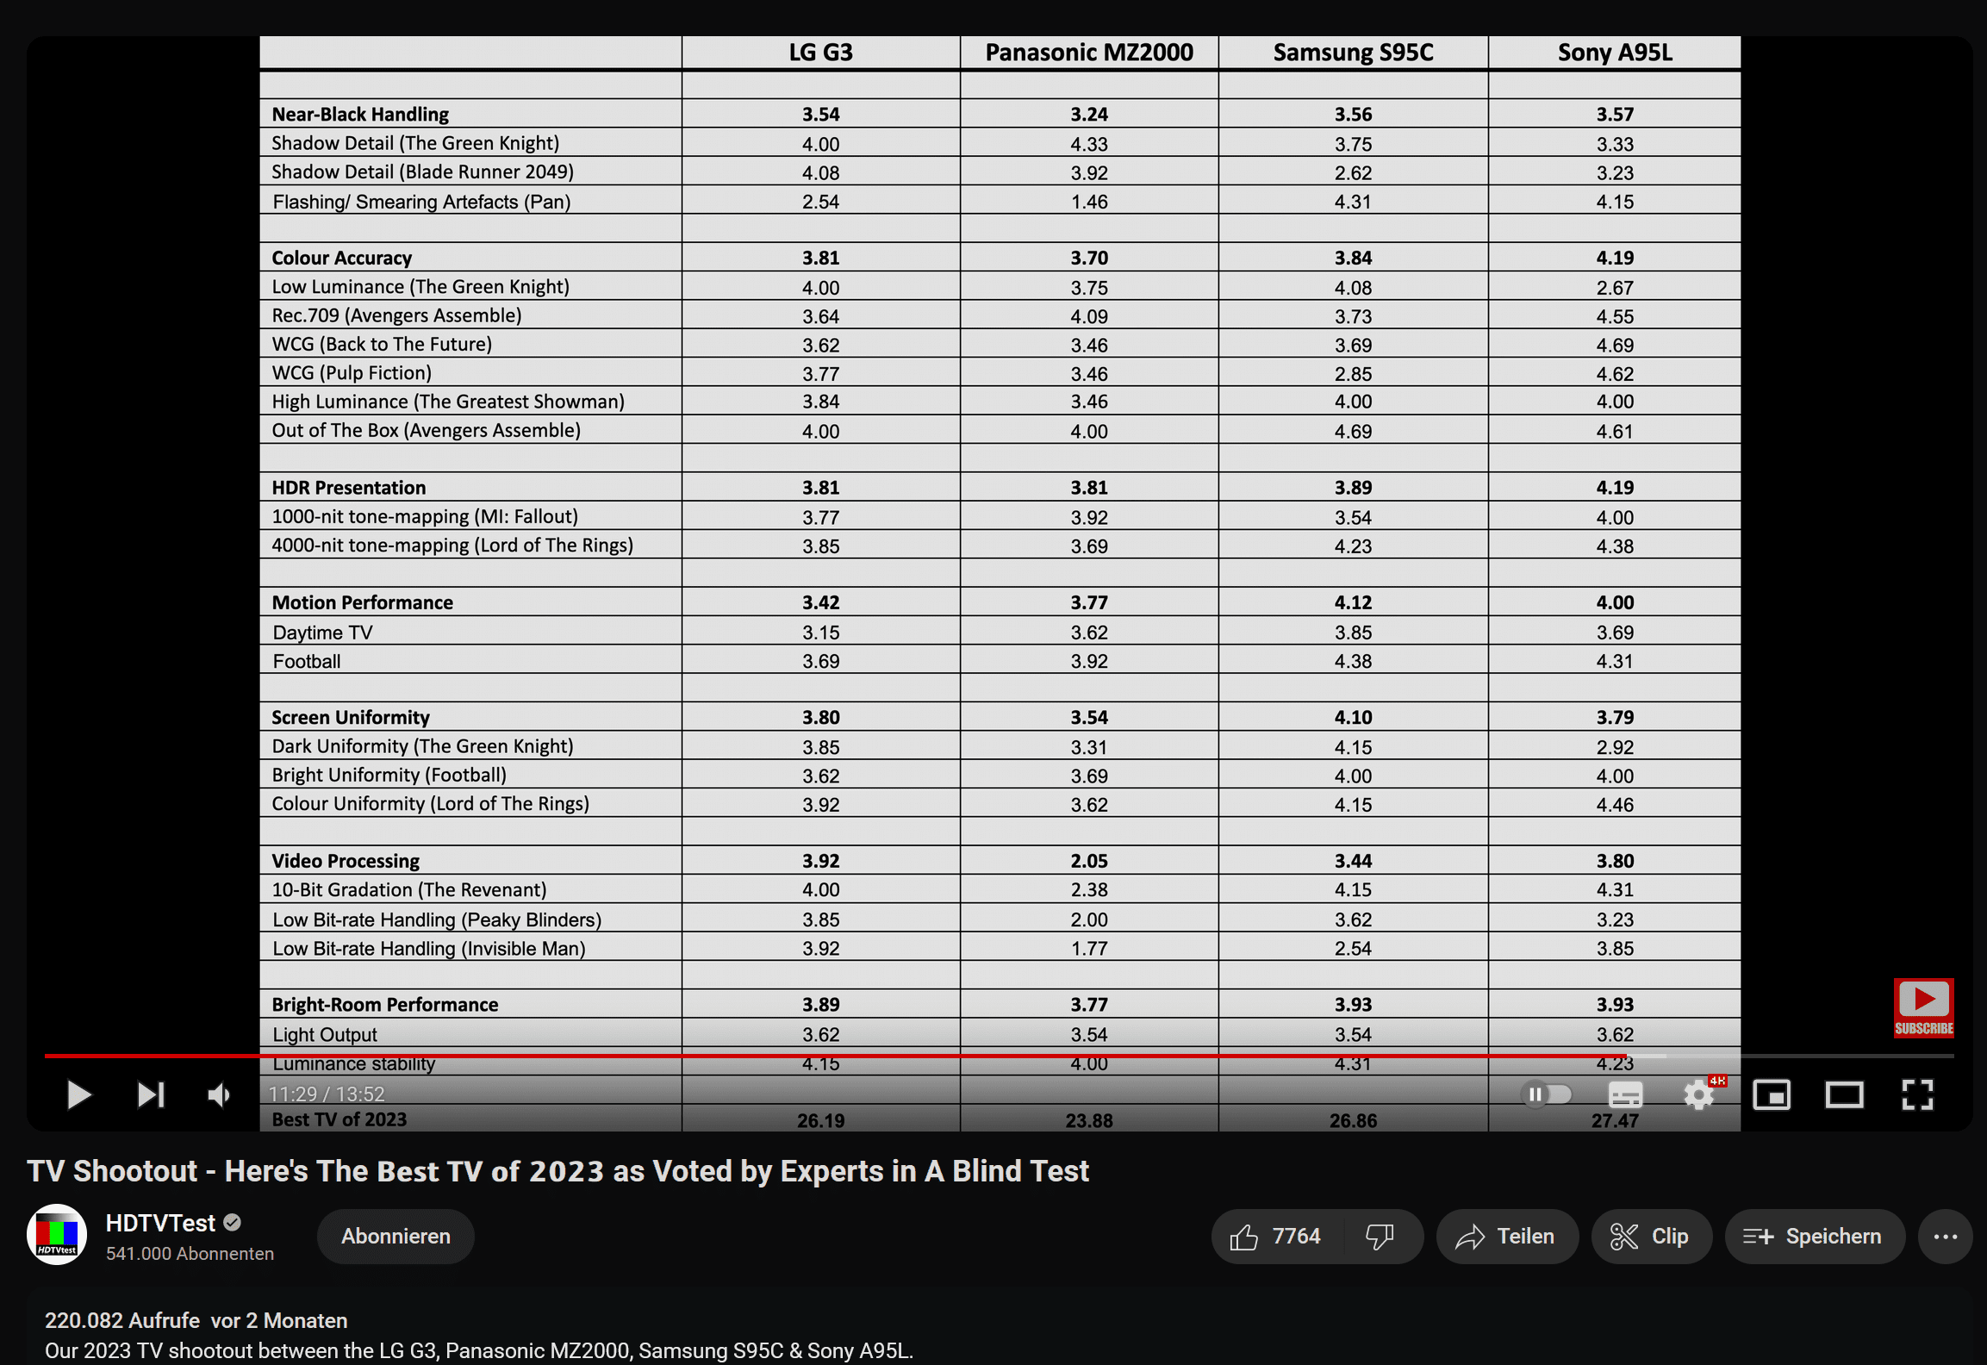Click the Near-Black Handling row label
Screen dimensions: 1987x1365
point(360,114)
